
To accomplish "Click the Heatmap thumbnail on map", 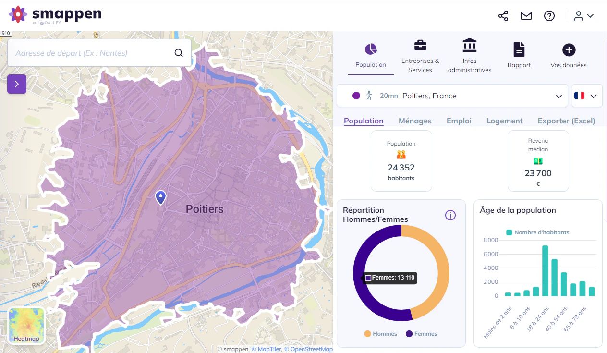I will tap(26, 326).
